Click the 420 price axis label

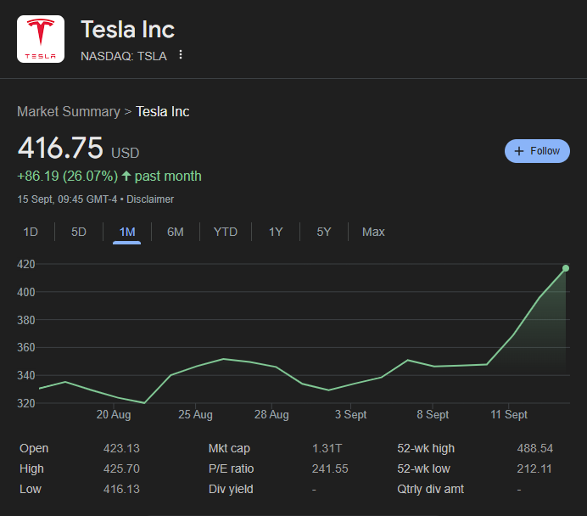[25, 265]
